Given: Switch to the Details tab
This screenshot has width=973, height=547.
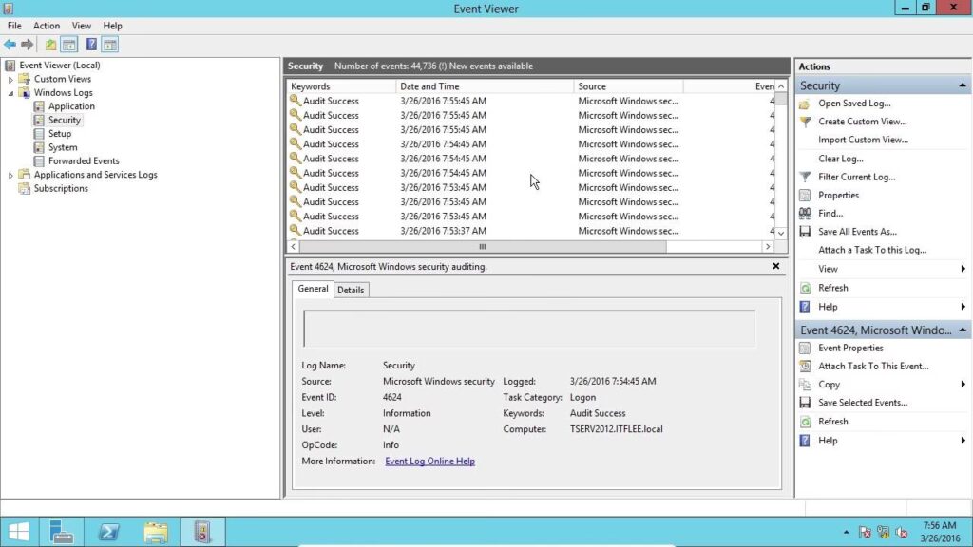Looking at the screenshot, I should click(351, 290).
